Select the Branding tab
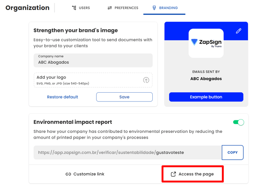Viewport: 264px width, 190px height. coord(164,8)
